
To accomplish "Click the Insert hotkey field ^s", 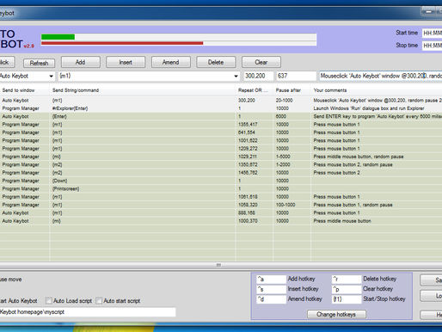I will (271, 289).
